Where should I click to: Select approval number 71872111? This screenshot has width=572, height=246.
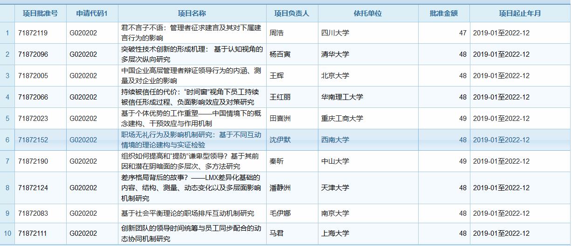tap(33, 233)
